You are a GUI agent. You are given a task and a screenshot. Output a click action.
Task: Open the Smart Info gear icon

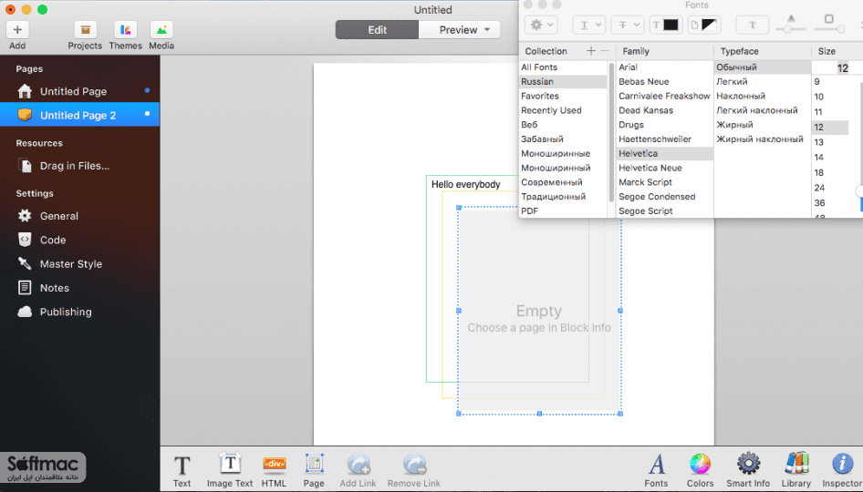(748, 465)
